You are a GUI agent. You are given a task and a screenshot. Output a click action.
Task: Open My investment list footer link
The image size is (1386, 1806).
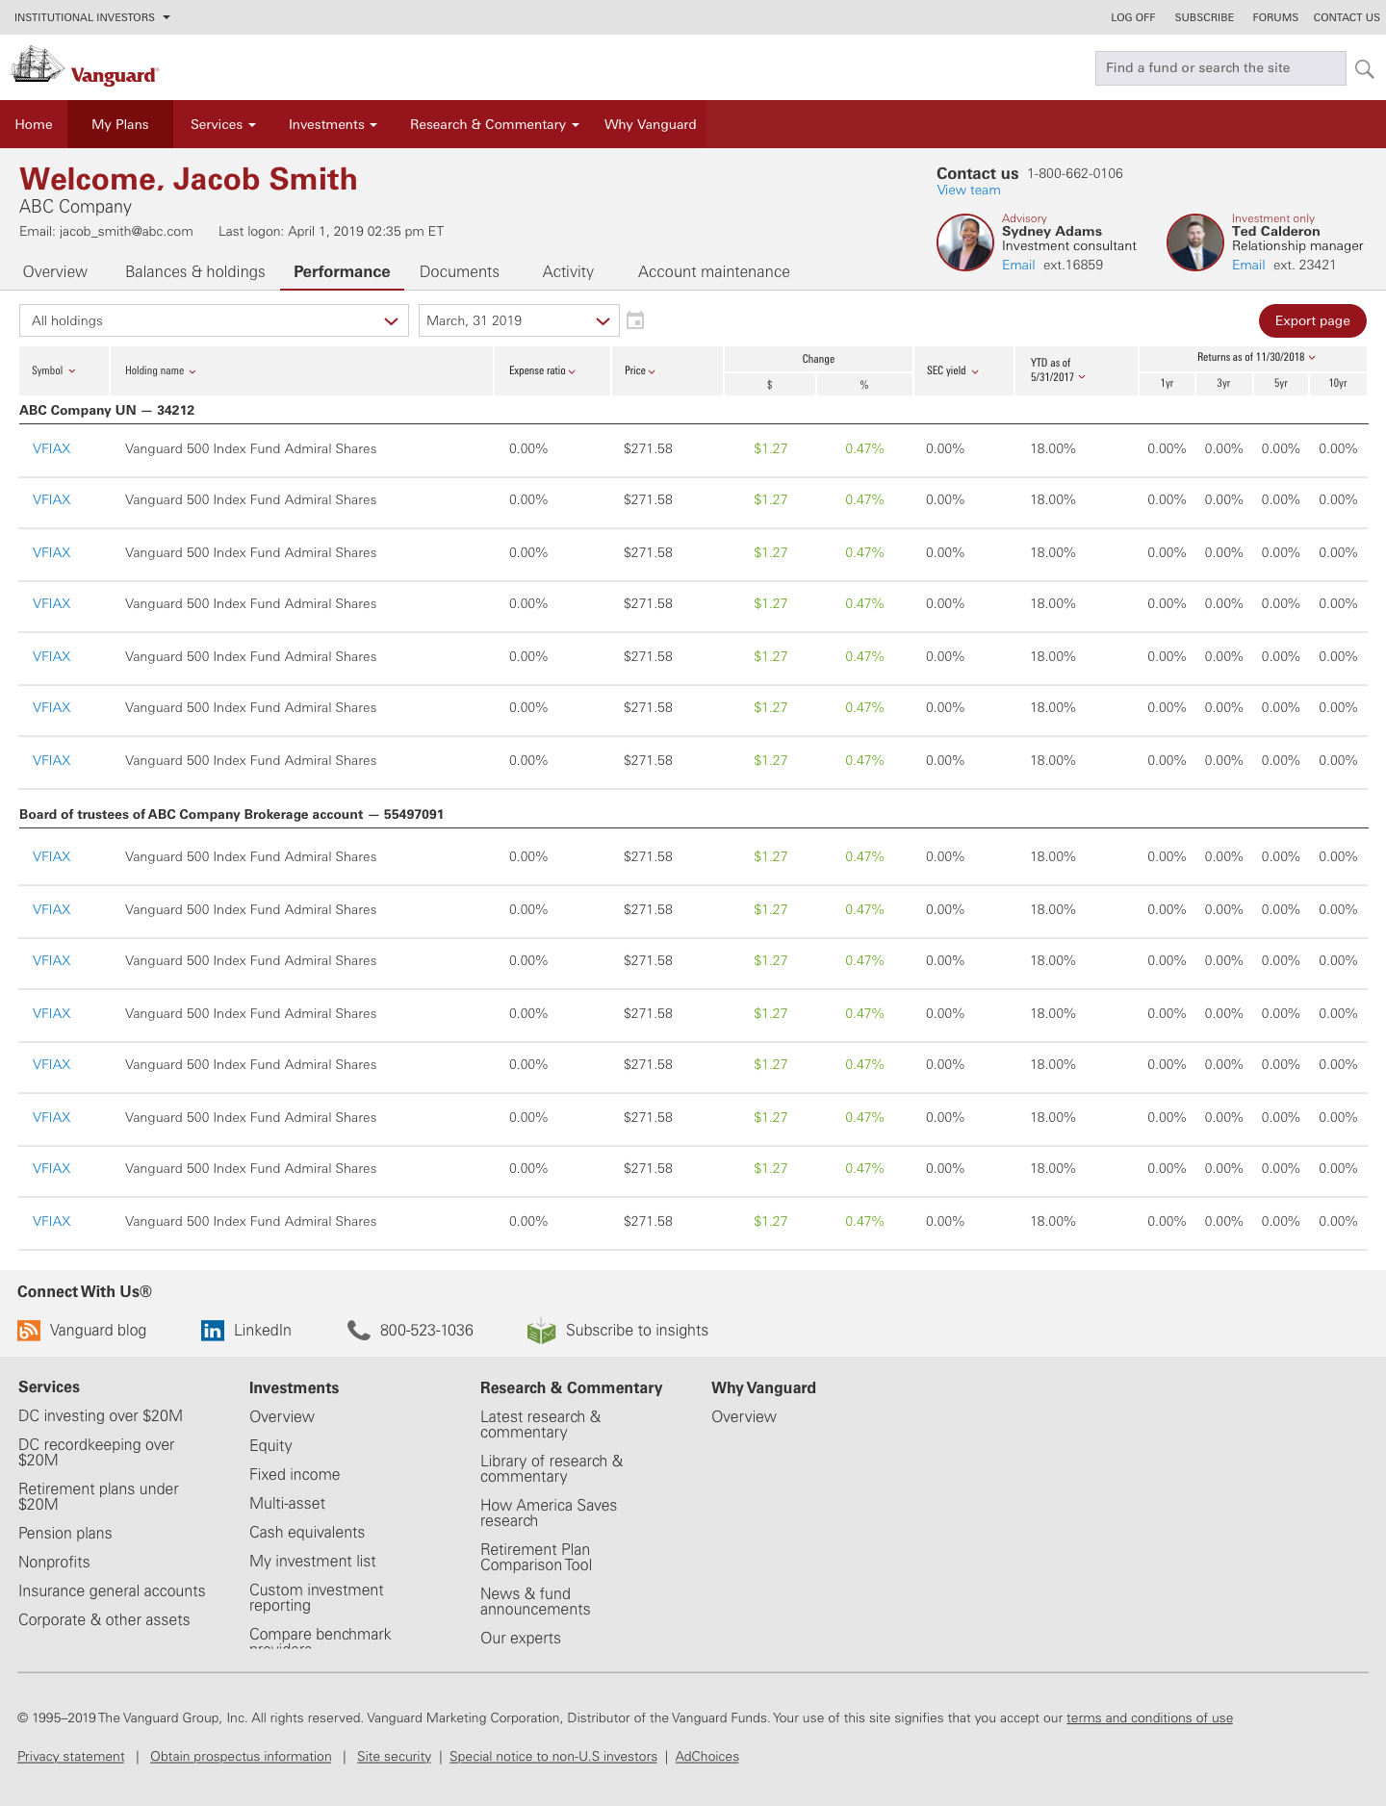(313, 1561)
